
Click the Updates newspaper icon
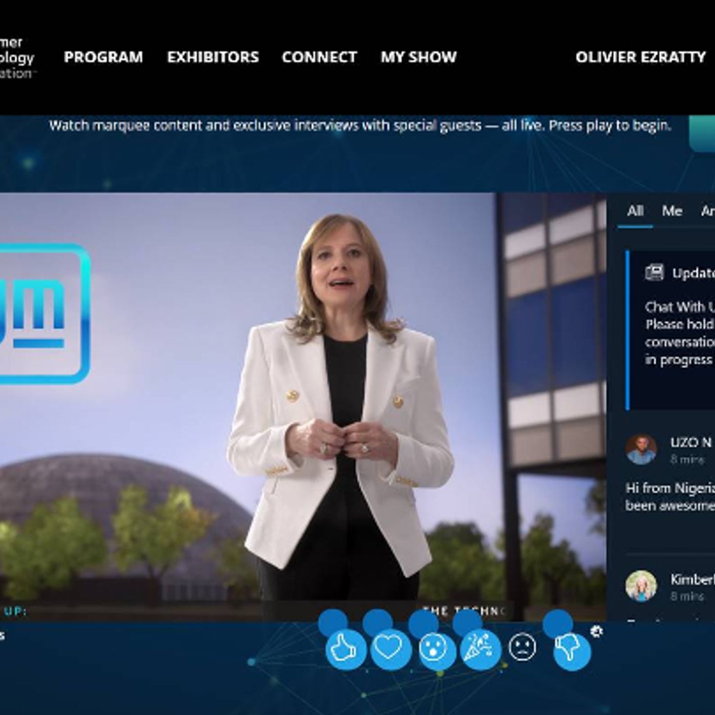tap(654, 273)
